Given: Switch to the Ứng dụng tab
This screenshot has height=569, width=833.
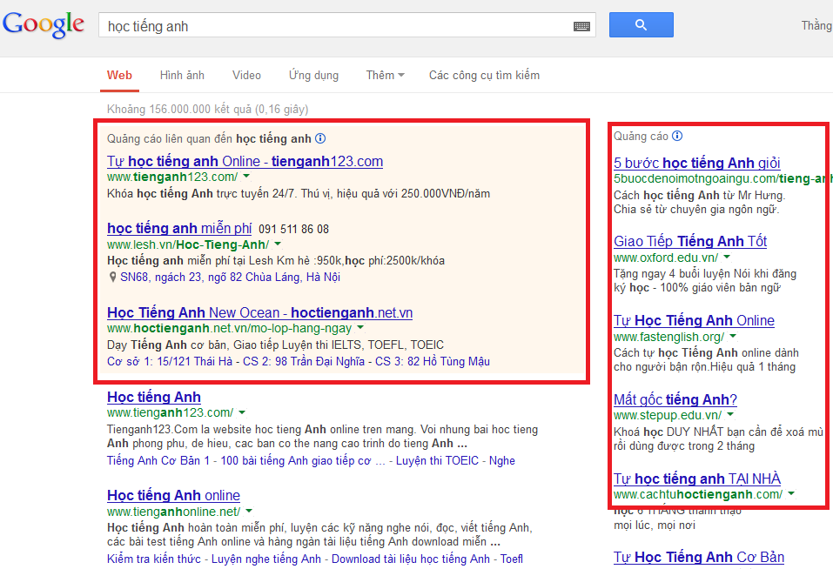Looking at the screenshot, I should tap(313, 76).
